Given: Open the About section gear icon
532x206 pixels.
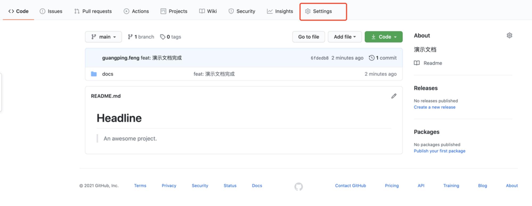Looking at the screenshot, I should [509, 36].
